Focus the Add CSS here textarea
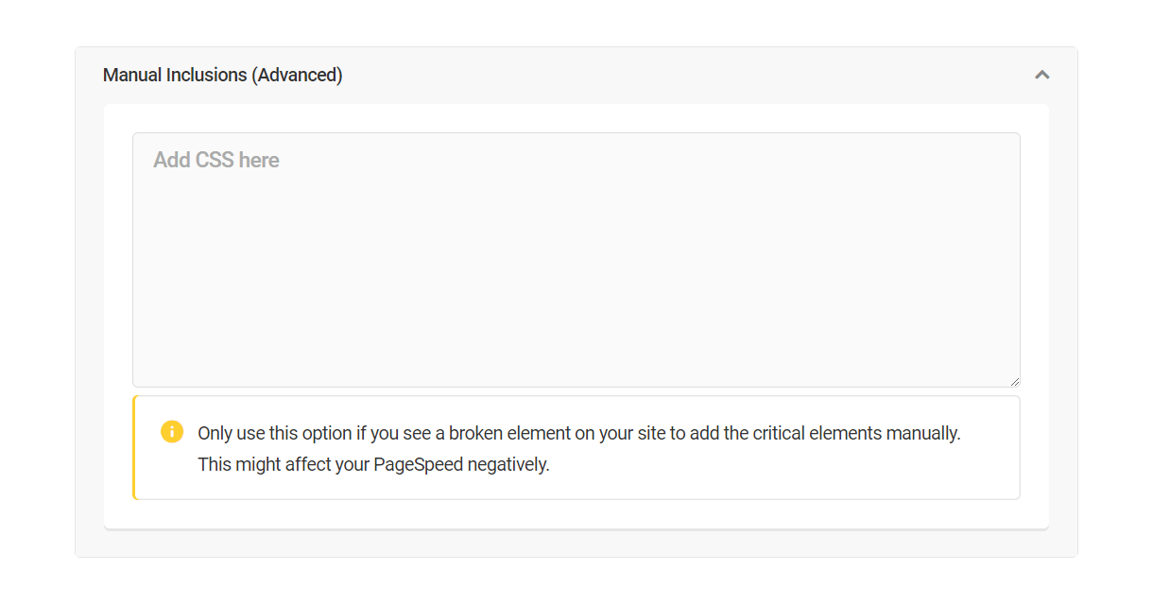The width and height of the screenshot is (1153, 605). tap(576, 260)
